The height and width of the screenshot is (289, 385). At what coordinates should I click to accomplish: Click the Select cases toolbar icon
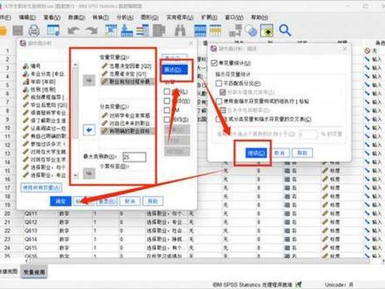267,31
